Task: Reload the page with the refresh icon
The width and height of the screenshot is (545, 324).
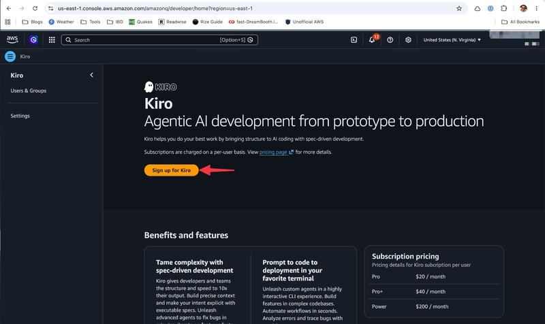Action: click(x=35, y=8)
